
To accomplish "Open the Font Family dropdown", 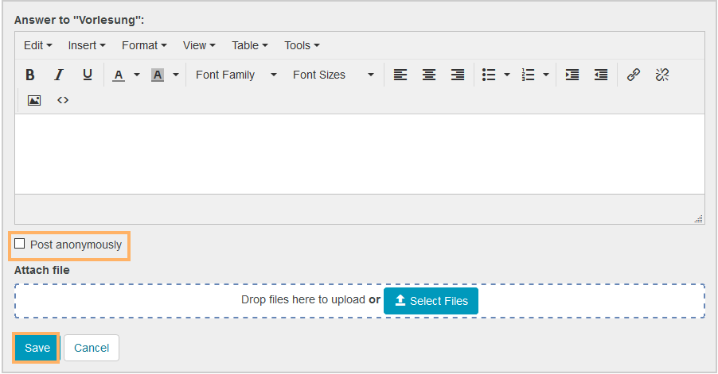I will (236, 75).
